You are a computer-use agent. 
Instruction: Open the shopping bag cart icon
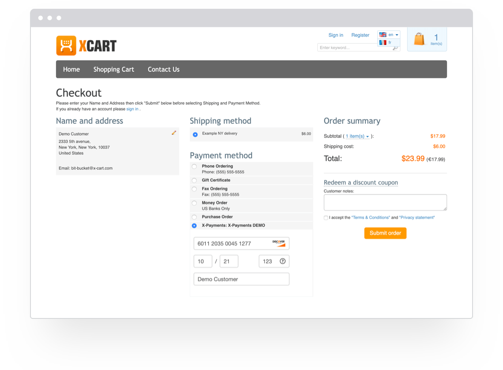tap(420, 39)
